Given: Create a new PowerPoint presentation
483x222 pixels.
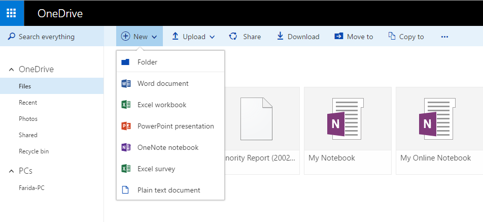Looking at the screenshot, I should [x=170, y=126].
